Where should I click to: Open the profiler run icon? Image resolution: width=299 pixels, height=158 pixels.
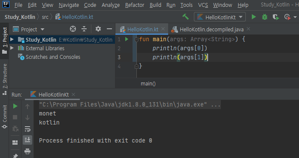tap(287, 17)
